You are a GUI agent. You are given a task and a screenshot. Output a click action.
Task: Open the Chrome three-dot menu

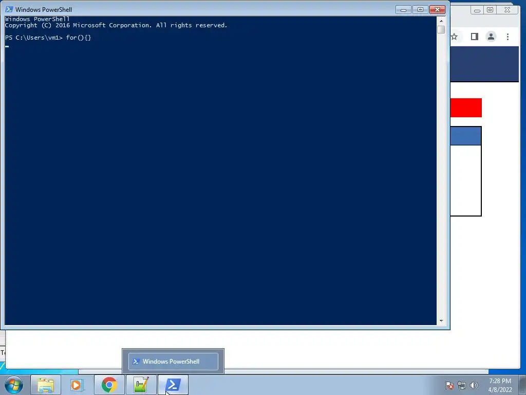[x=508, y=37]
